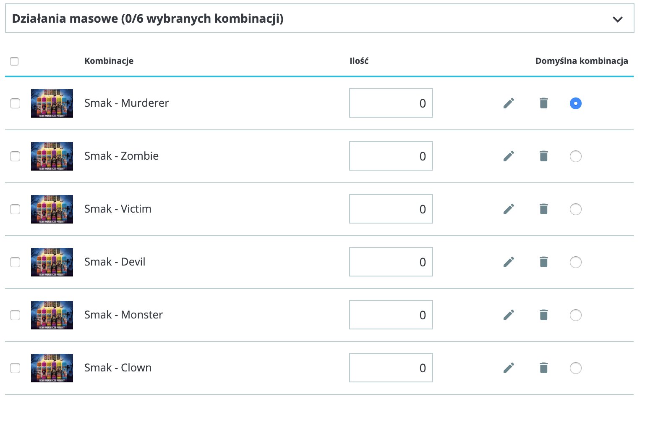
Task: Click the Smak - Devil combination name
Action: click(x=115, y=262)
